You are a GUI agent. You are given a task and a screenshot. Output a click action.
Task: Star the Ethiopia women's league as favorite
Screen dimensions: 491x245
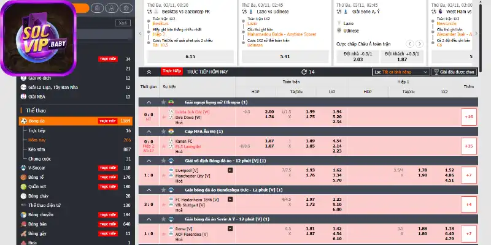163,102
